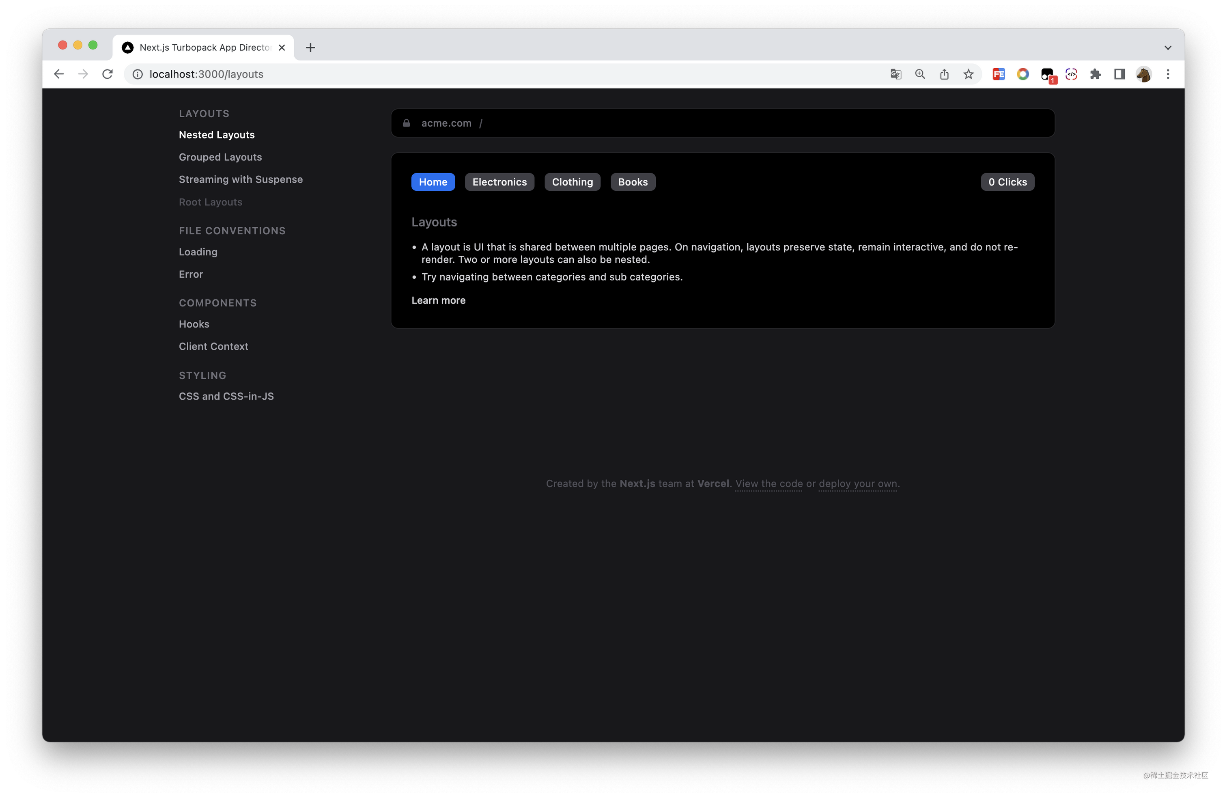Viewport: 1227px width, 798px height.
Task: Select the Electronics navigation tab
Action: pyautogui.click(x=499, y=181)
